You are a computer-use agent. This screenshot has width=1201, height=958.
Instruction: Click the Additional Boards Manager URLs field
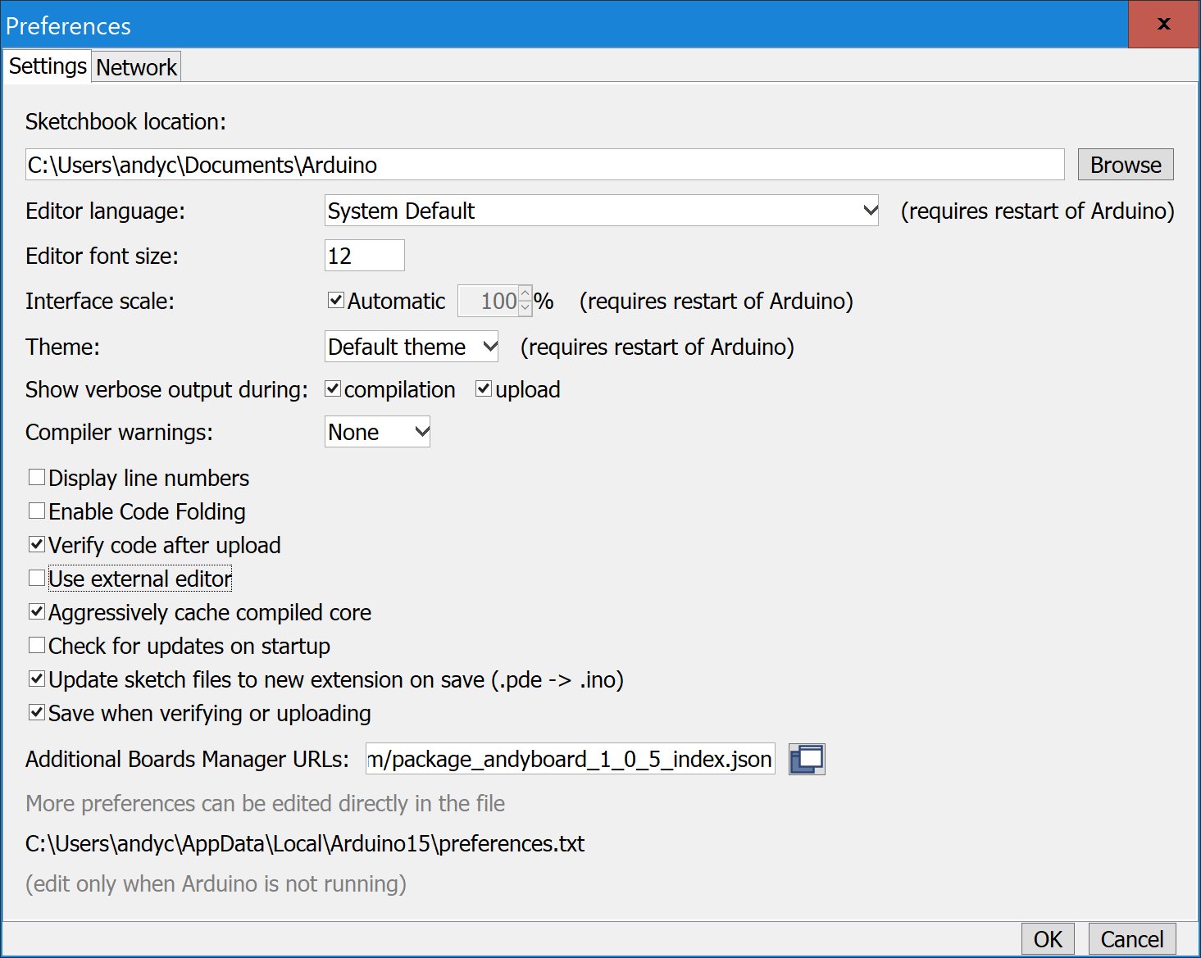571,759
